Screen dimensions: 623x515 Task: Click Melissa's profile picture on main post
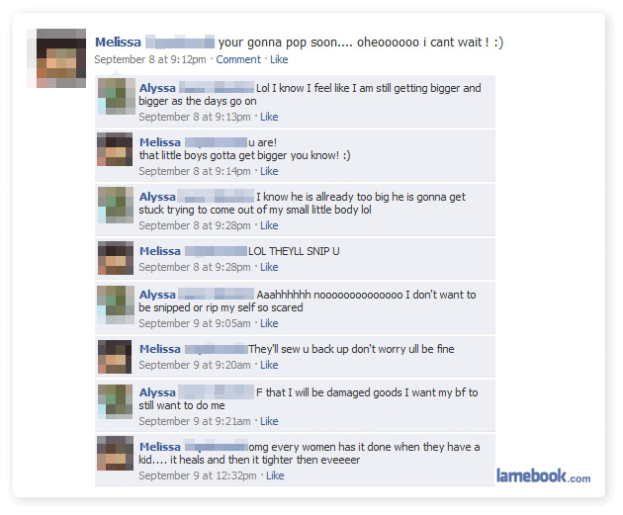coord(60,58)
